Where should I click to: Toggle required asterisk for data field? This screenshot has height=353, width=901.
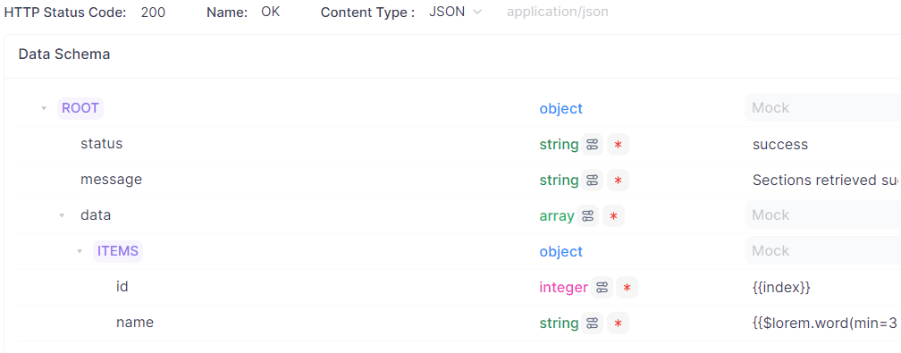(x=614, y=216)
